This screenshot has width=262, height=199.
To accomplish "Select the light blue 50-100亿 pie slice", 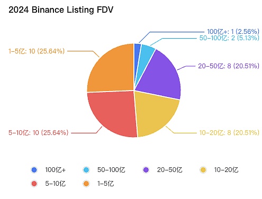I will (147, 54).
